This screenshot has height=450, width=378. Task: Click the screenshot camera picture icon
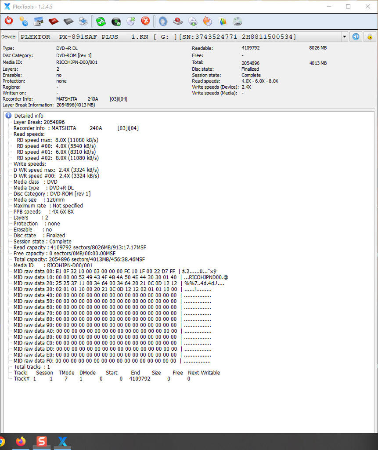click(x=39, y=21)
